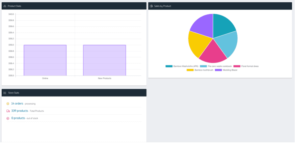
Task: Select the New Products bar in the chart
Action: point(105,60)
